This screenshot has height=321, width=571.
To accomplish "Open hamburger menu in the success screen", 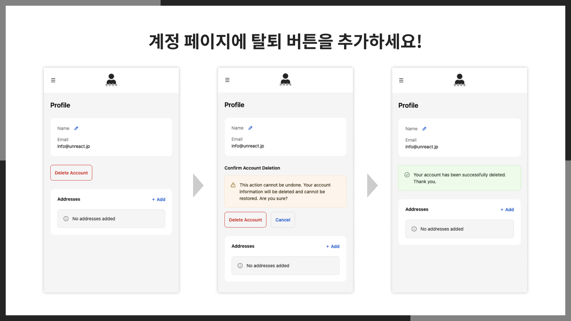I will click(x=401, y=80).
